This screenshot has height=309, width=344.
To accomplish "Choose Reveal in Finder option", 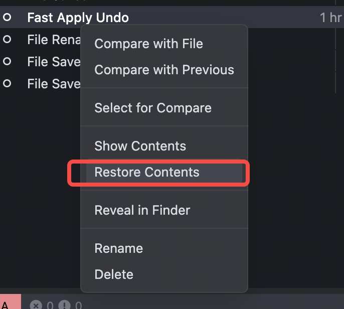I will 142,210.
